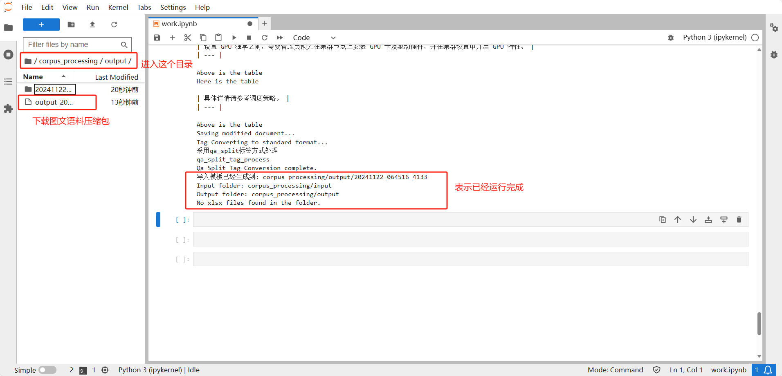Switch to the work.ipynb tab
The width and height of the screenshot is (782, 376).
[179, 24]
